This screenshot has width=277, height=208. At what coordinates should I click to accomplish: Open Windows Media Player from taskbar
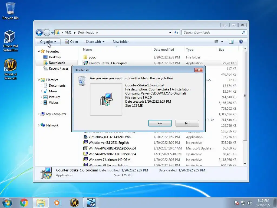57,203
